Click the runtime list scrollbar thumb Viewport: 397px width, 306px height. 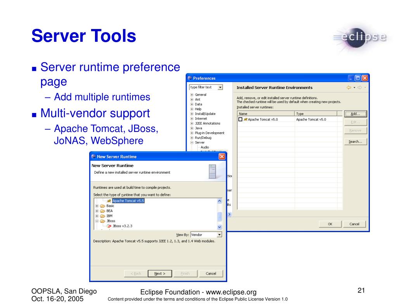click(x=219, y=217)
